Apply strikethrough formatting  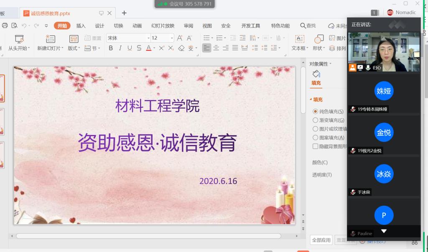139,48
